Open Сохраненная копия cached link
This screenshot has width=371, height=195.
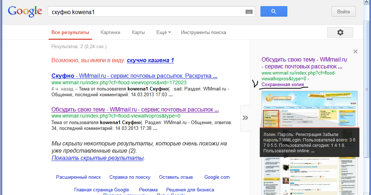pos(283,85)
